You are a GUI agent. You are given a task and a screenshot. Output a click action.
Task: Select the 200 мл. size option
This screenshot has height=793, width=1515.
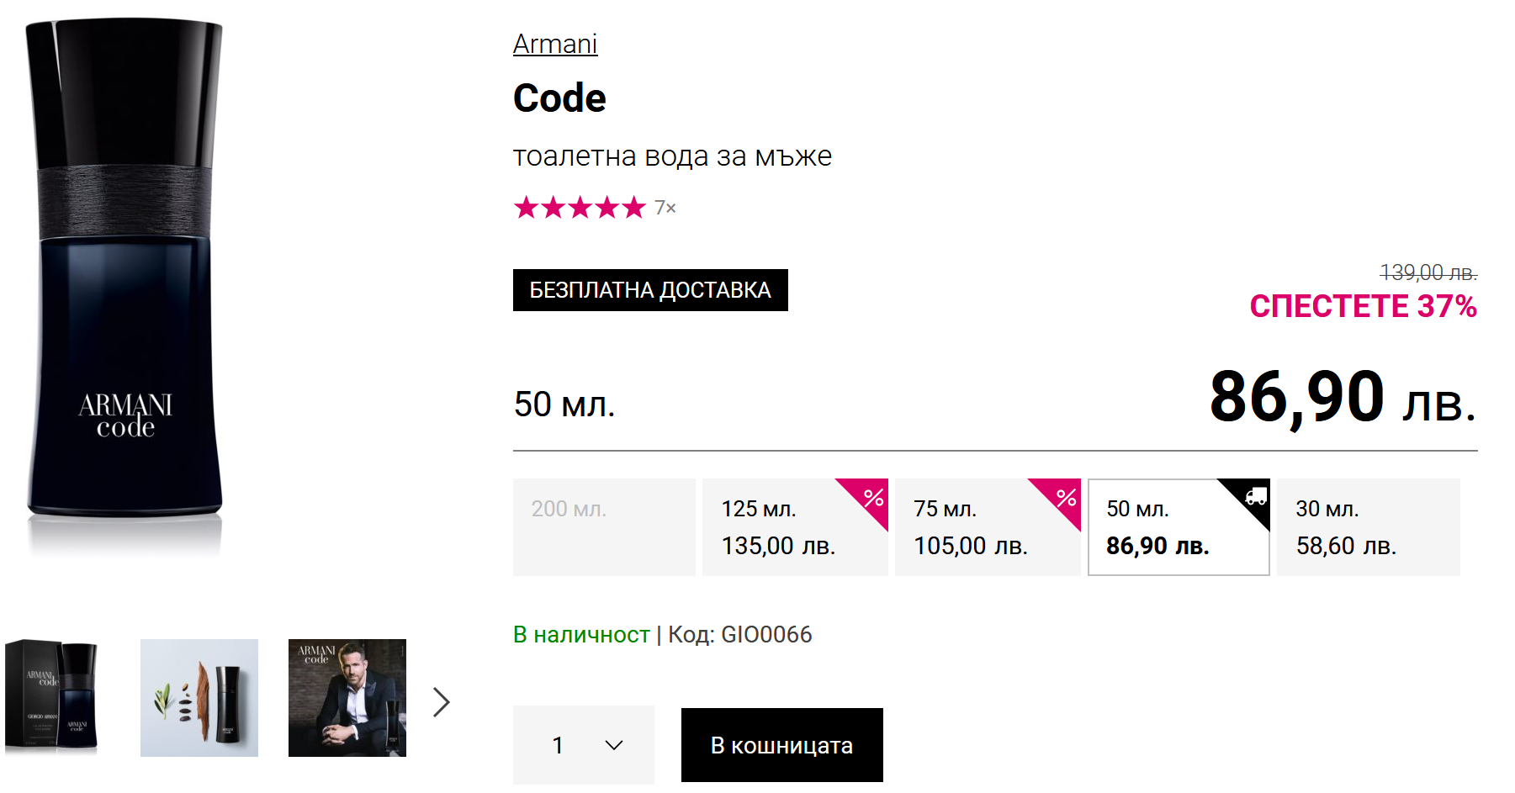(604, 527)
